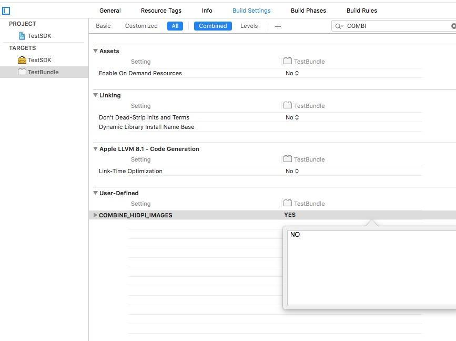
Task: Click the PROJECT header label
Action: pyautogui.click(x=23, y=24)
